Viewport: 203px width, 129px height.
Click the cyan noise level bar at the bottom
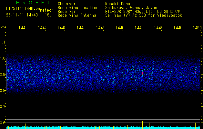coord(104,128)
